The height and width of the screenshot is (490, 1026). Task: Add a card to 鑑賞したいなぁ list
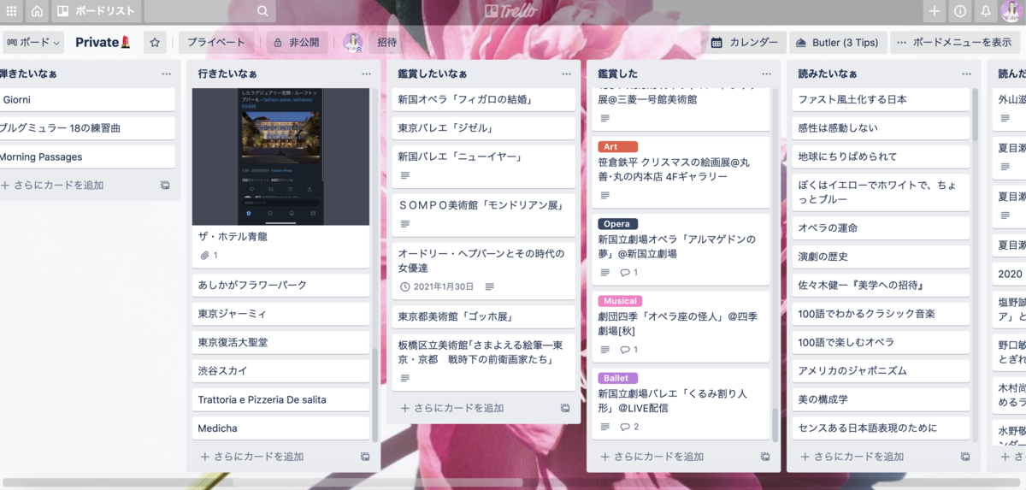[x=451, y=408]
